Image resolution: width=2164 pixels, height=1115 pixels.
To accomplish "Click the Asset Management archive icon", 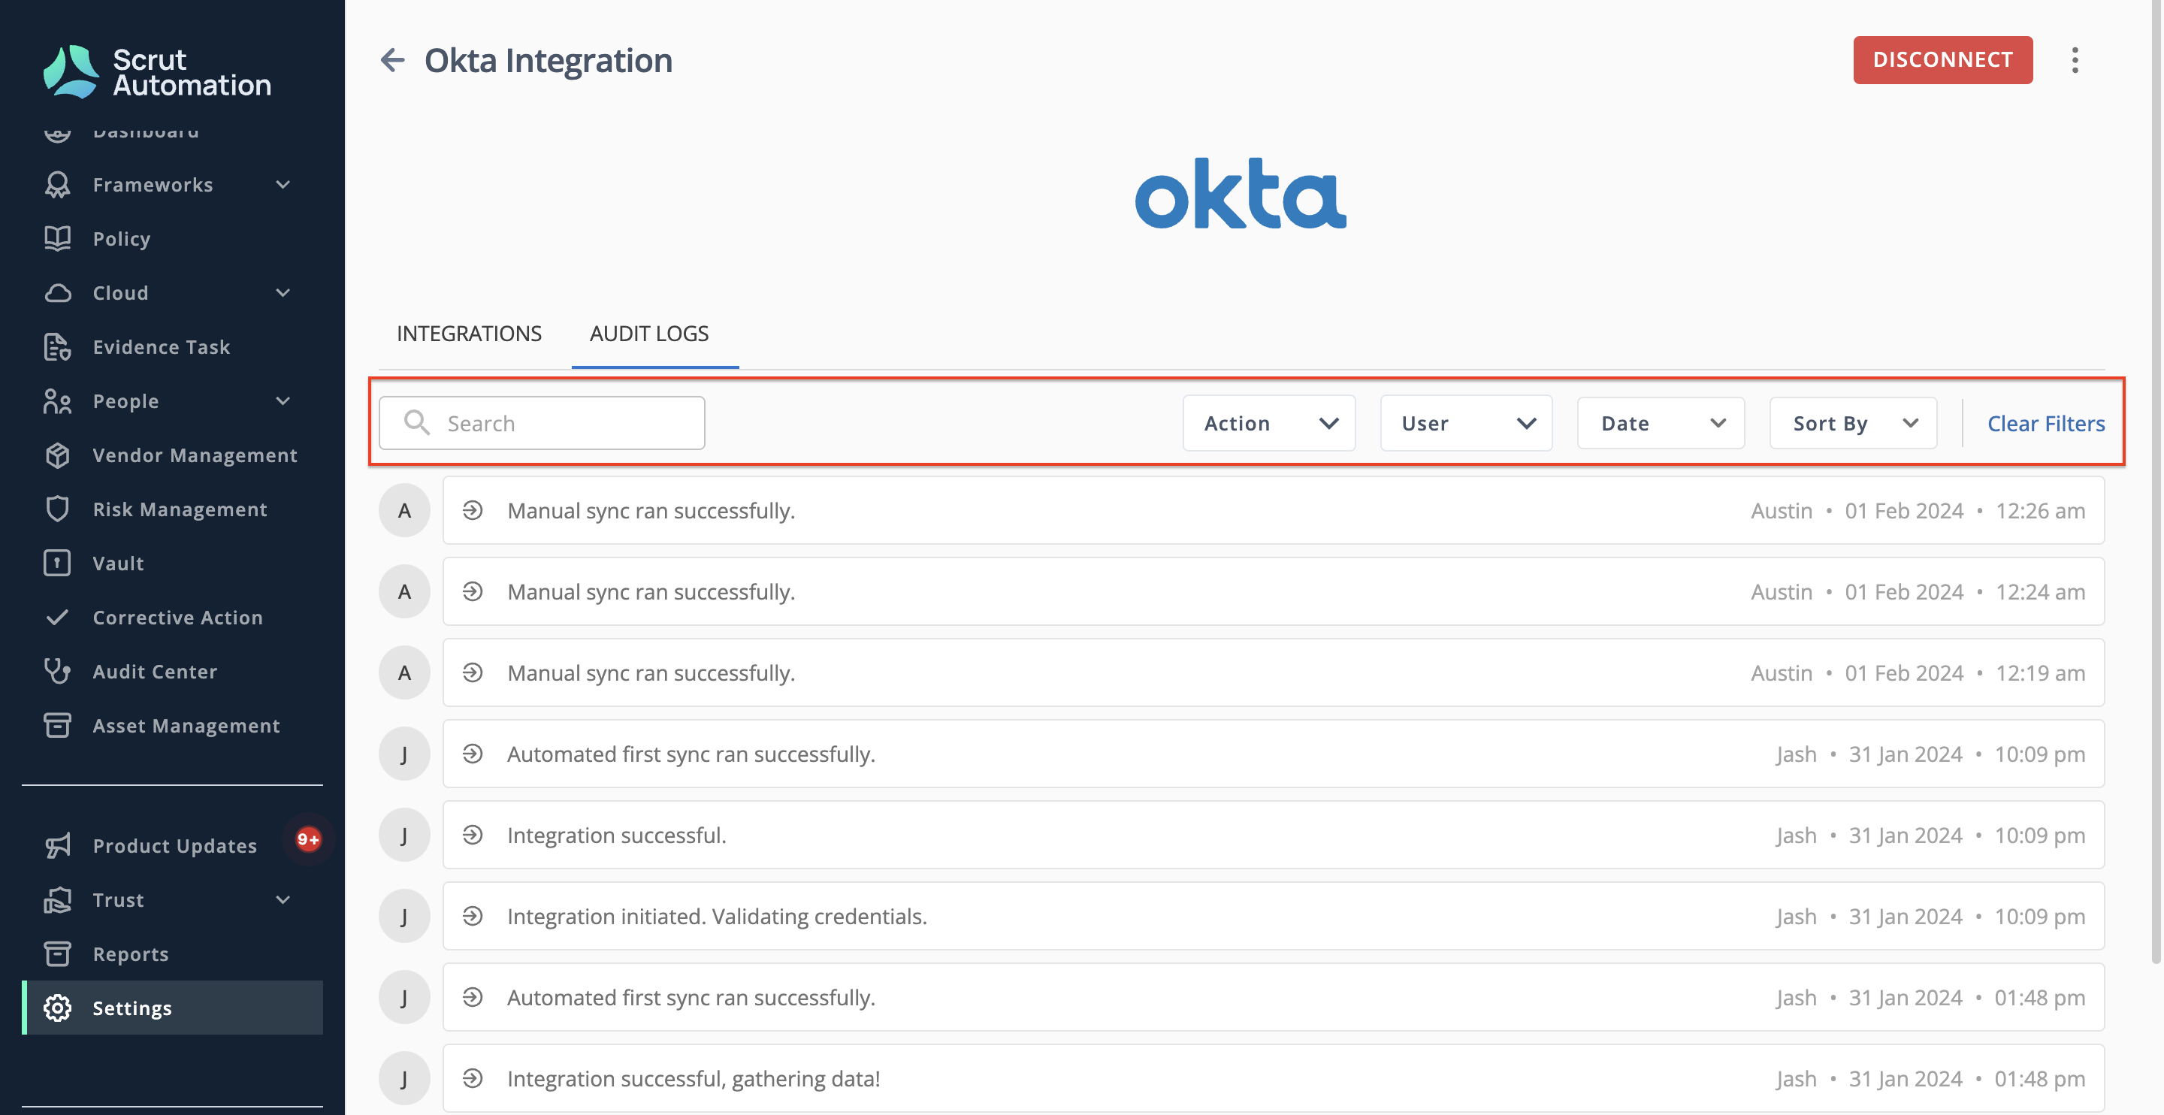I will 57,726.
